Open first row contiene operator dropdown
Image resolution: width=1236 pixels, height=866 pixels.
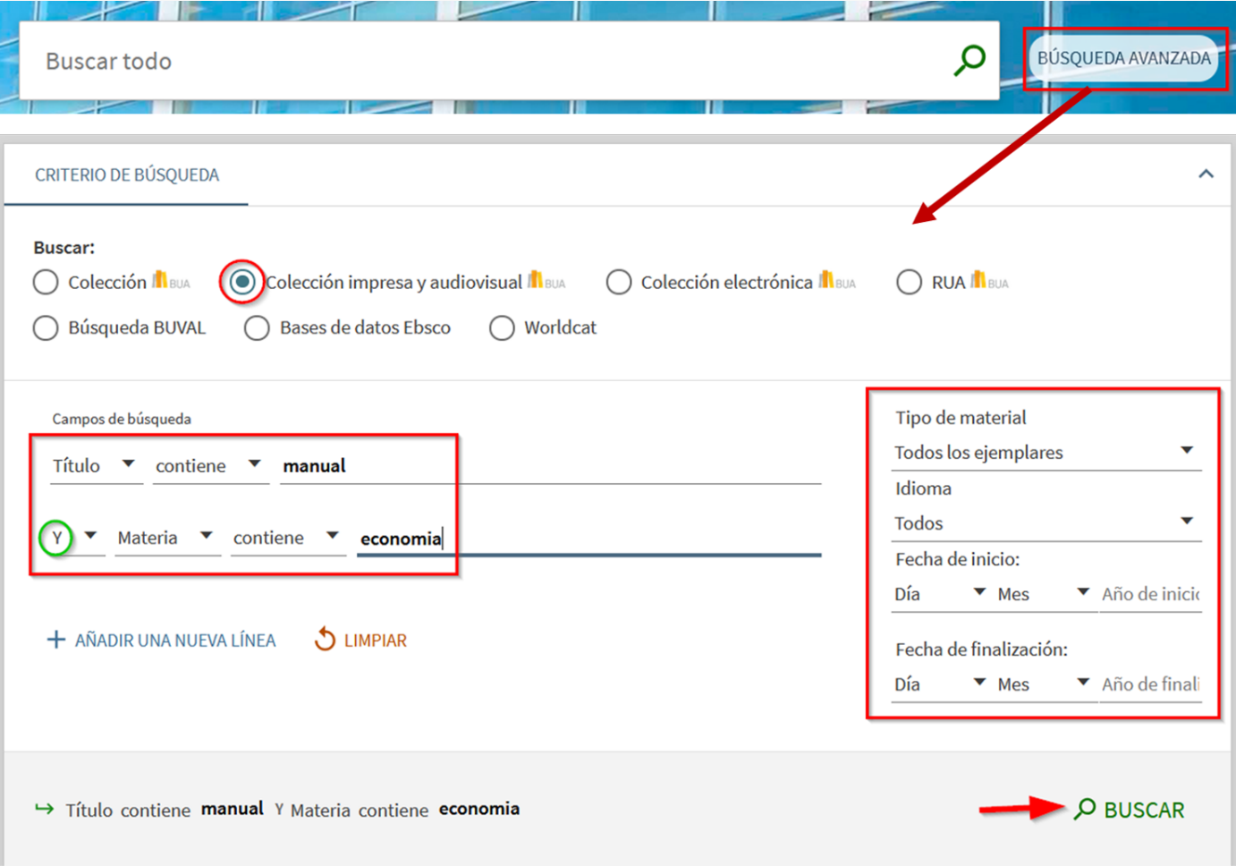pos(211,465)
